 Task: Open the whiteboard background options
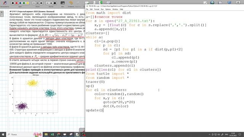[63, 3]
